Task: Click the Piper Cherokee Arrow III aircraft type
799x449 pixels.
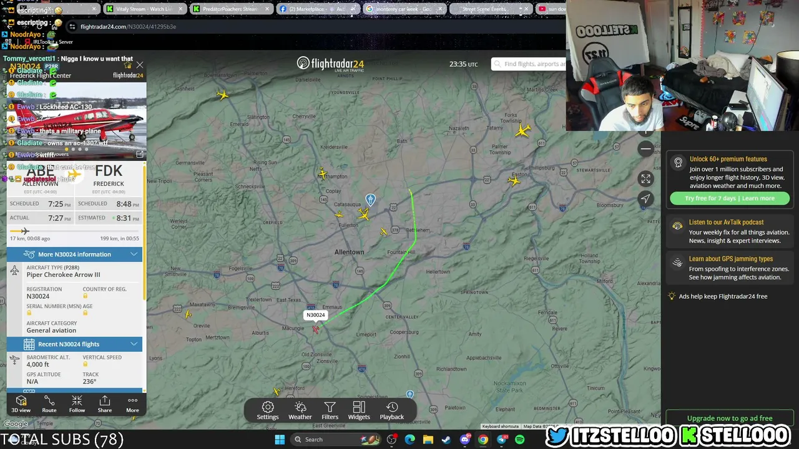Action: [63, 275]
